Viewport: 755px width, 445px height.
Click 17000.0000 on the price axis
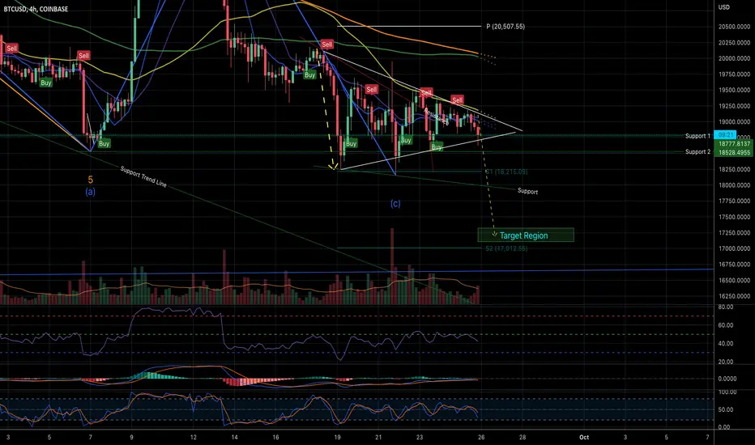[x=734, y=248]
